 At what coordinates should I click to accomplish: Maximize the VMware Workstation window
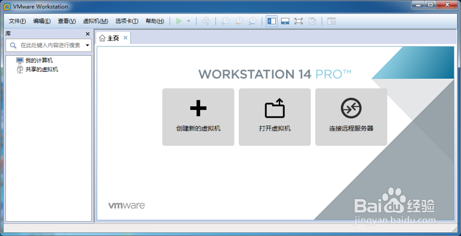click(431, 5)
